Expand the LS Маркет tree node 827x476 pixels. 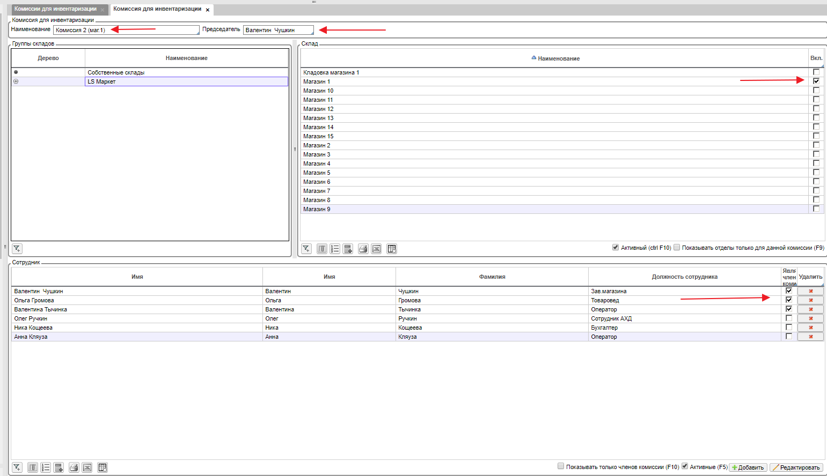16,81
